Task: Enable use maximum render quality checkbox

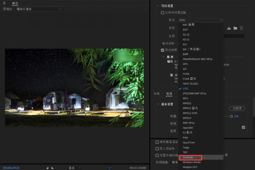Action: tap(157, 142)
